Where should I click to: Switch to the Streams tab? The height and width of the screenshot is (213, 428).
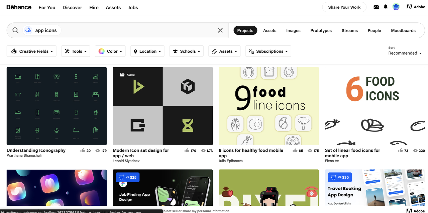point(350,30)
